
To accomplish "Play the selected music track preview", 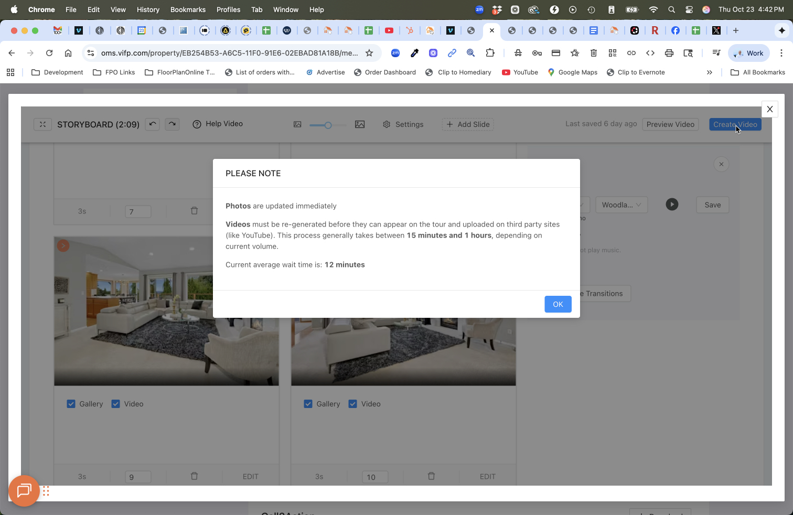I will [672, 205].
